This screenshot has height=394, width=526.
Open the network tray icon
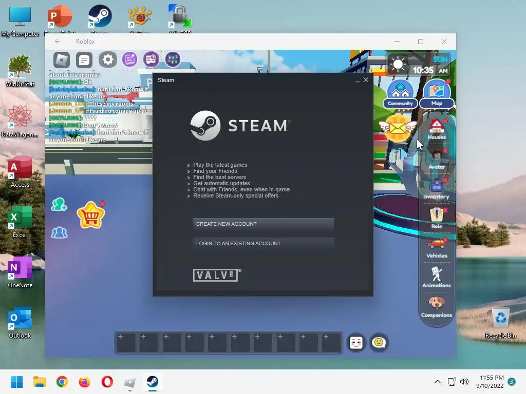(x=452, y=382)
